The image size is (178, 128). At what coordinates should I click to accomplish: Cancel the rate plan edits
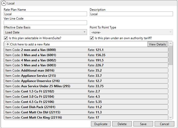click(x=164, y=124)
